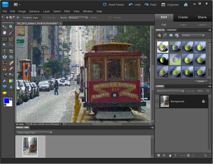Select the Custom Shape heart tool
The width and height of the screenshot is (213, 164).
(5, 87)
